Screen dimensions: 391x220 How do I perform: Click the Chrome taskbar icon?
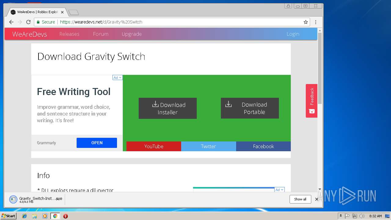click(55, 216)
